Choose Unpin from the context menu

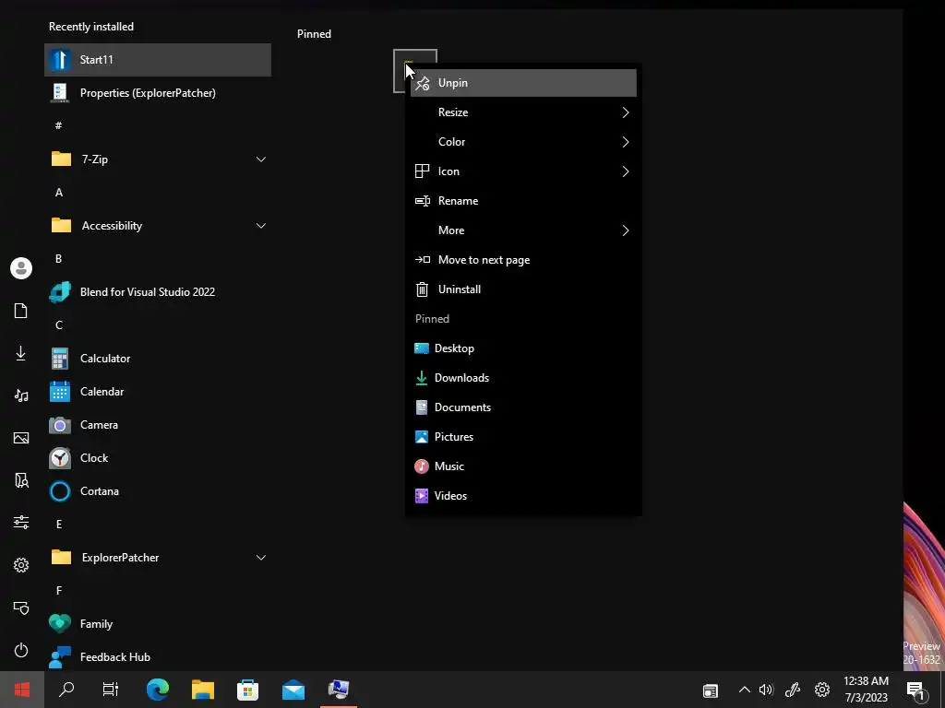(523, 83)
